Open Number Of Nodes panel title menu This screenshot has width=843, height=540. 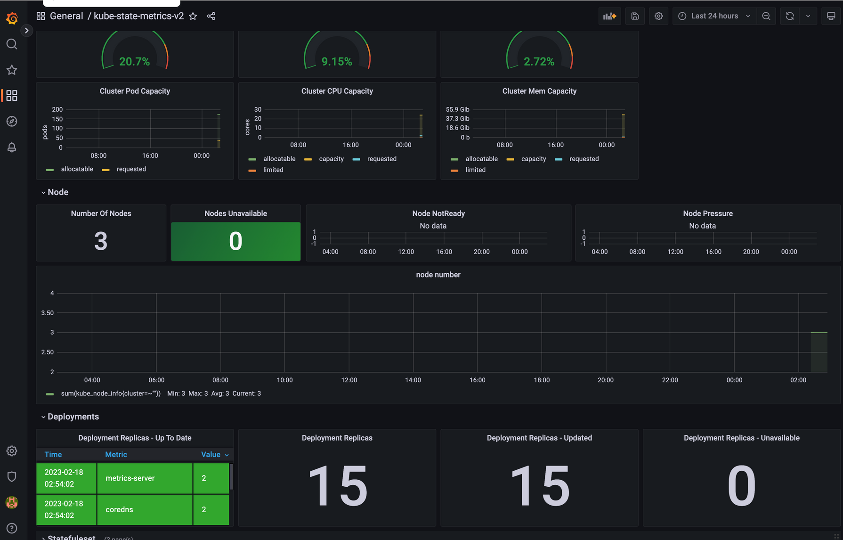pos(101,213)
